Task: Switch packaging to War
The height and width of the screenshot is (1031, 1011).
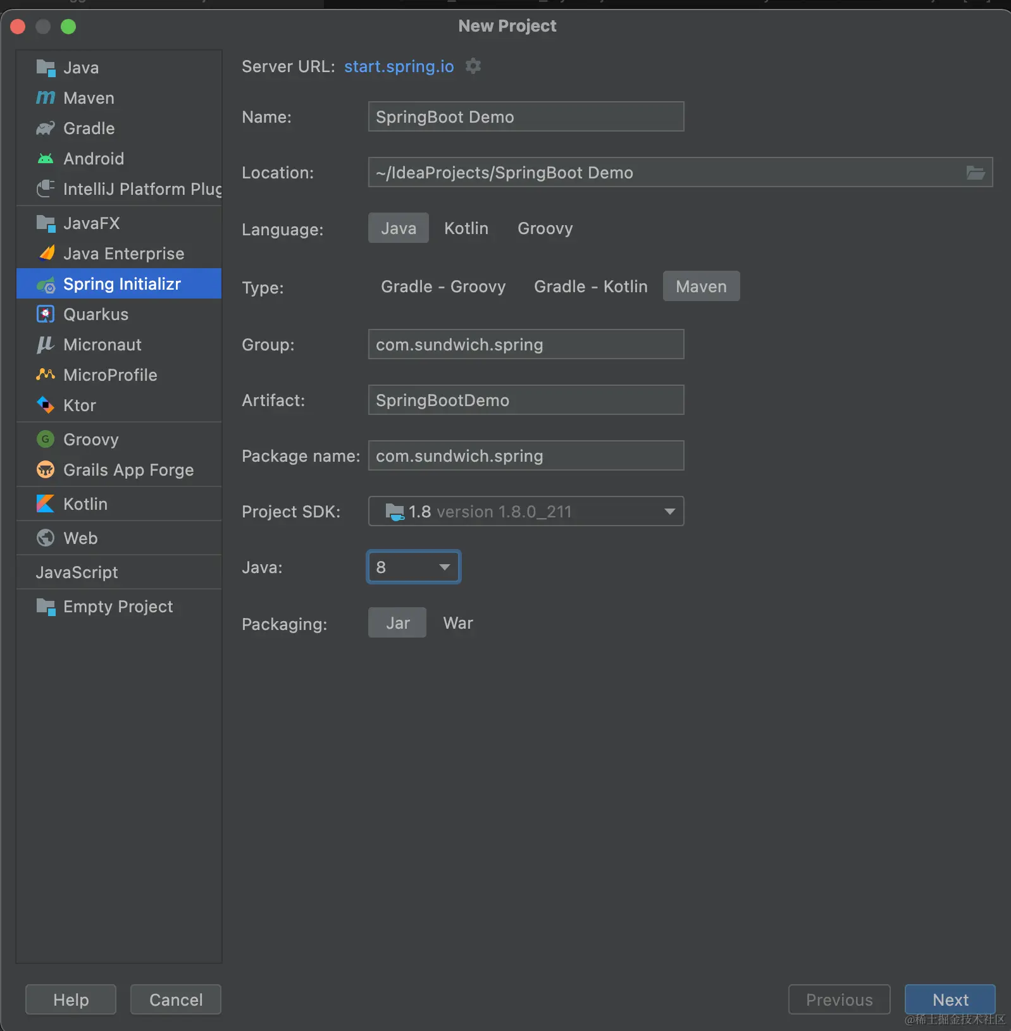Action: pyautogui.click(x=458, y=623)
